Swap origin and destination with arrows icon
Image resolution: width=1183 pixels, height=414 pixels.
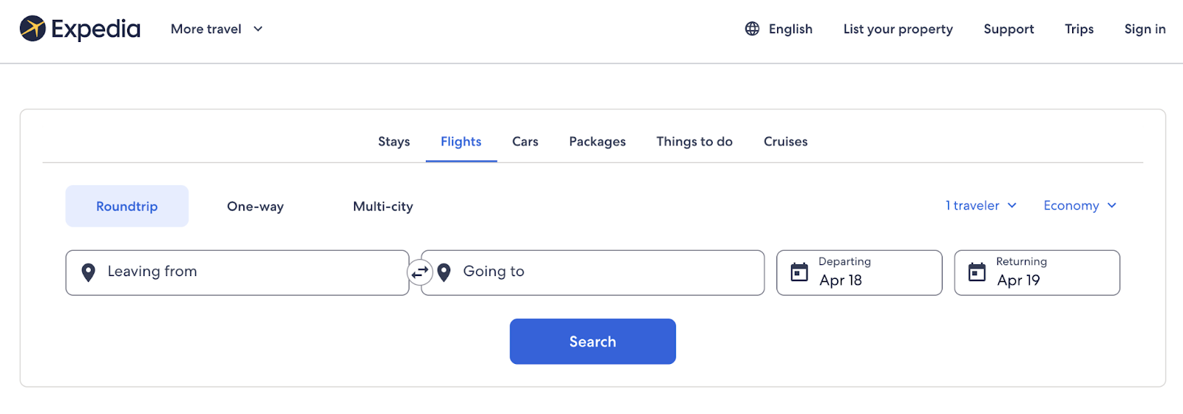[420, 272]
